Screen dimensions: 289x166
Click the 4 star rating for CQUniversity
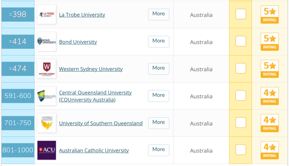point(269,96)
